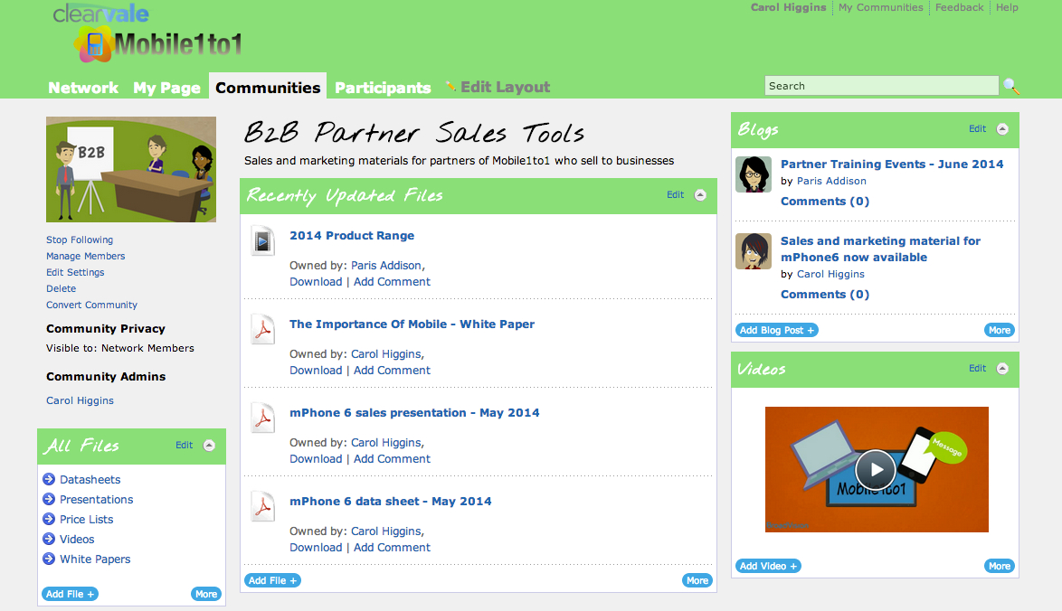1062x611 pixels.
Task: Go to the Participants tab
Action: tap(383, 88)
